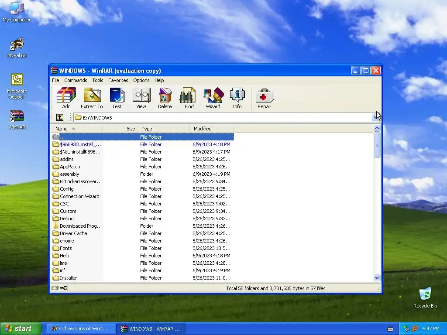Screen dimensions: 447x335
Task: Select the WinRAR desktop shortcut
Action: (x=17, y=120)
